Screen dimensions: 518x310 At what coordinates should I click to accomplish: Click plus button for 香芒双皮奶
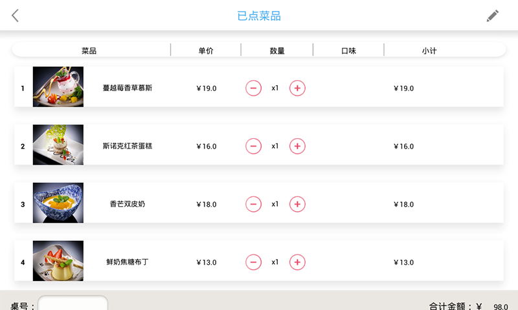click(297, 204)
